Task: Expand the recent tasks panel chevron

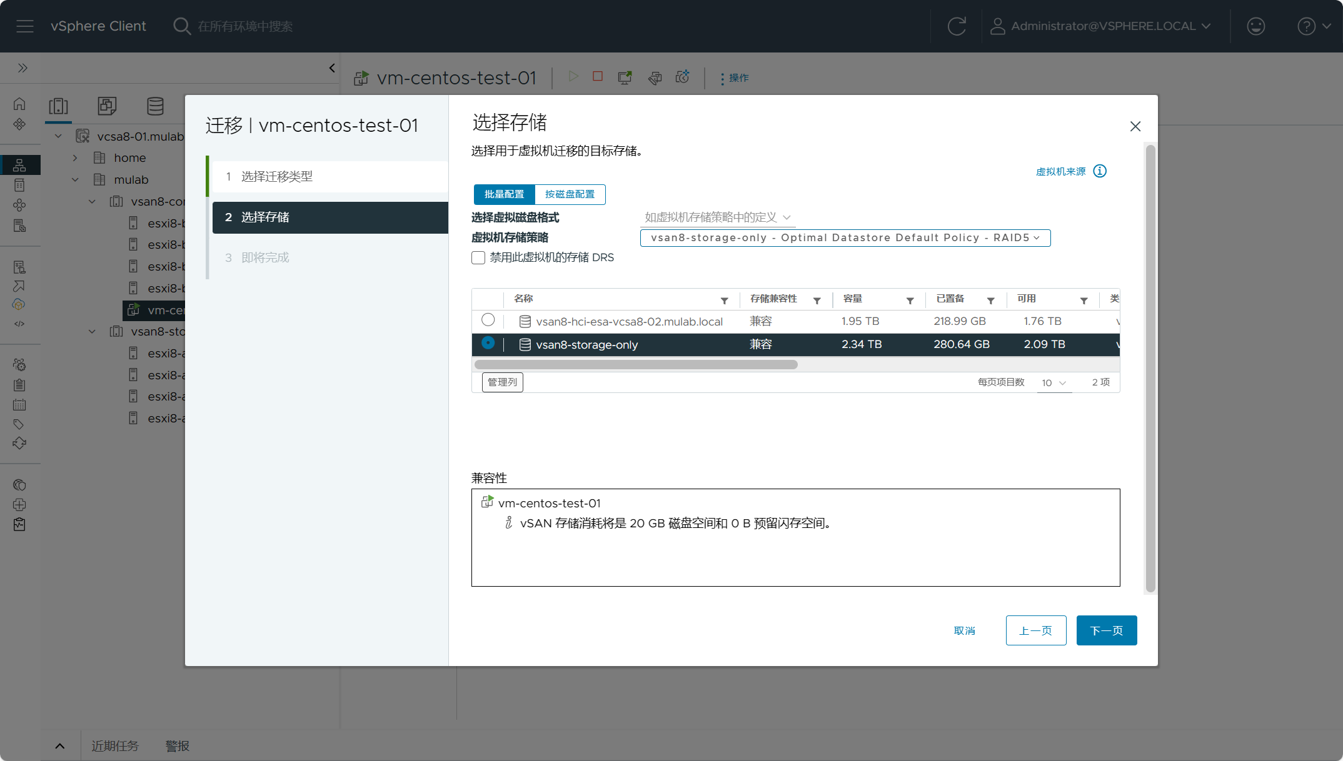Action: [60, 746]
